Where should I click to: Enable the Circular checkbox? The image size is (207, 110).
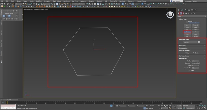click(x=189, y=70)
